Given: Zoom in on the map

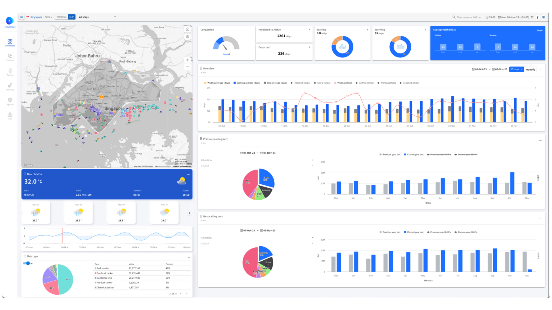Looking at the screenshot, I should coord(187,60).
